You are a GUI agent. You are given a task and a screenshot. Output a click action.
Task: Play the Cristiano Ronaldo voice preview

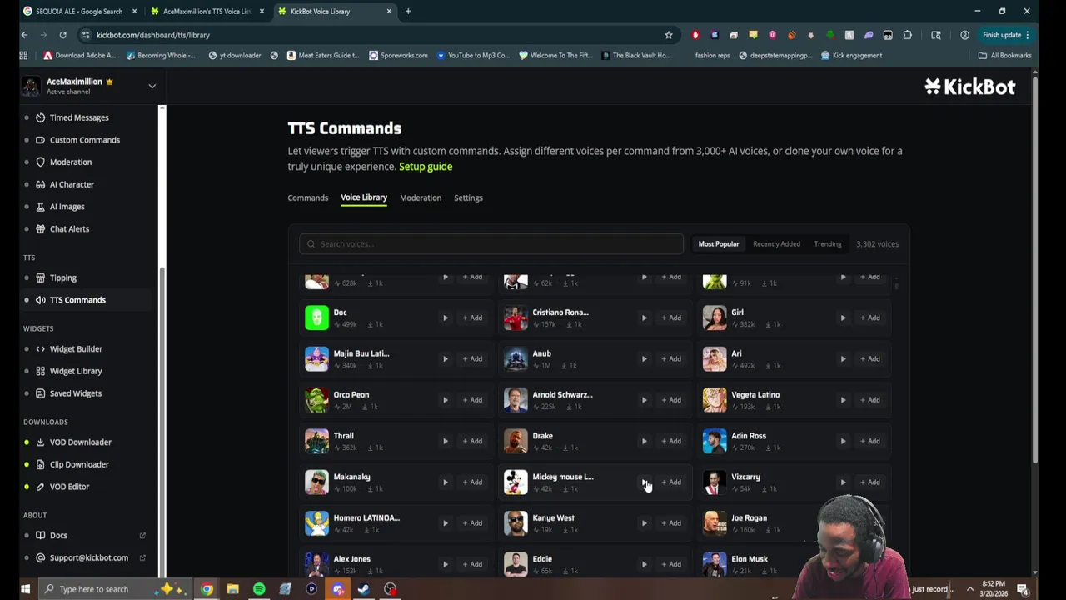click(x=644, y=317)
